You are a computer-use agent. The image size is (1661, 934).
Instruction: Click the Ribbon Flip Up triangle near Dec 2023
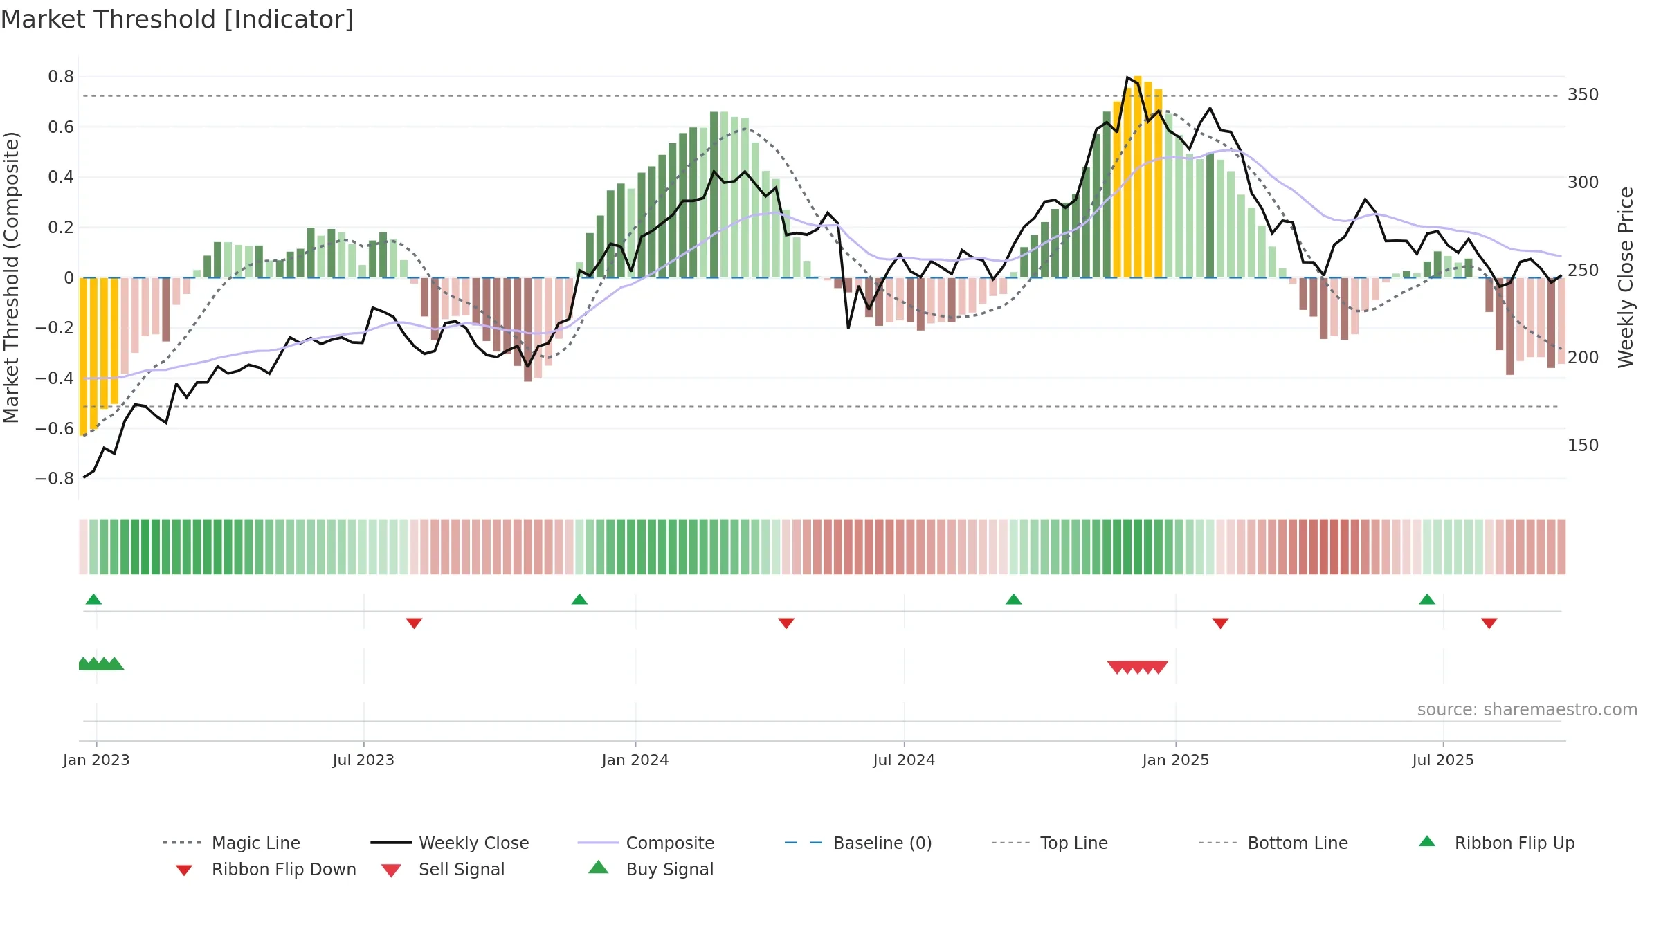tap(579, 599)
